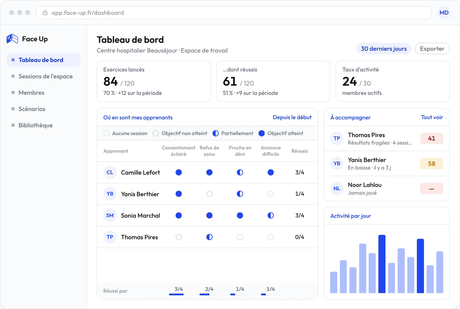Click the Annonce difficile column header

(271, 151)
